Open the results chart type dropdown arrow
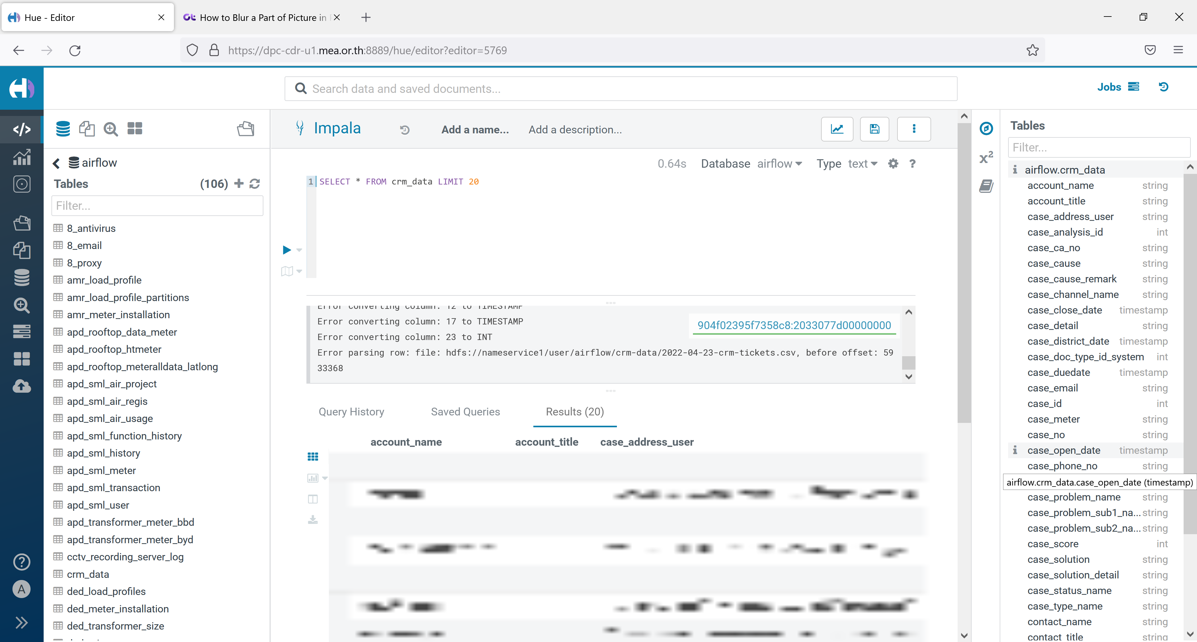The image size is (1197, 642). pyautogui.click(x=325, y=478)
